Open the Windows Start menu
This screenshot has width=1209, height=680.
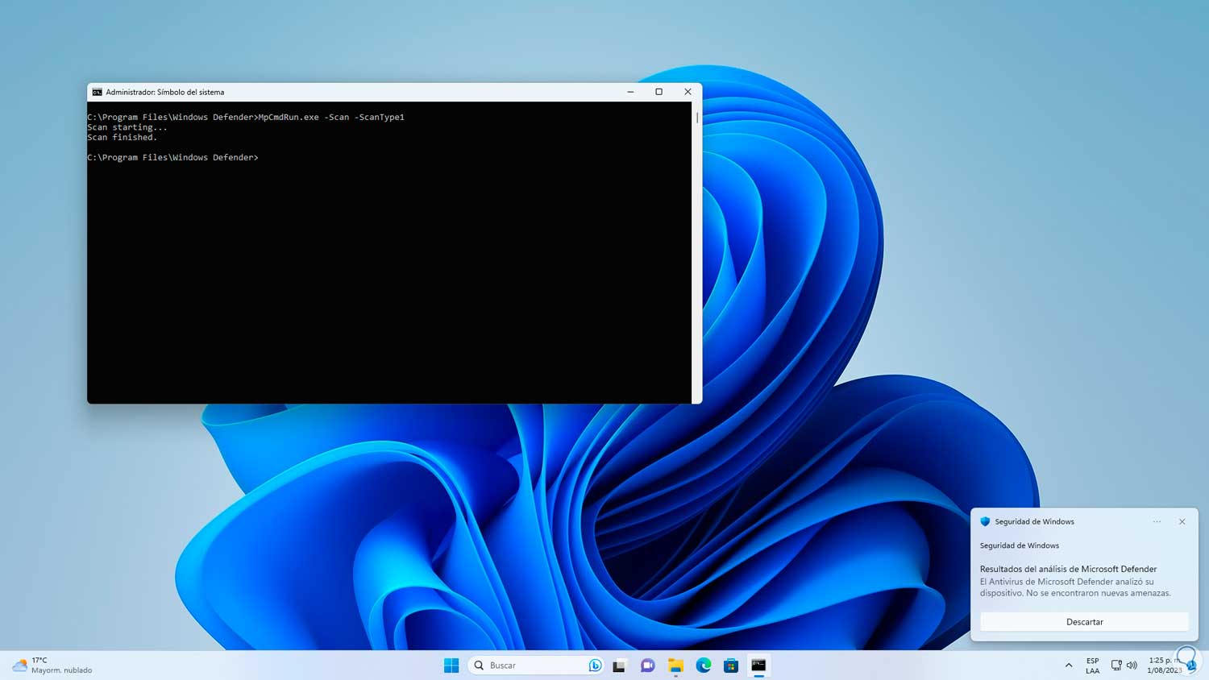point(451,665)
